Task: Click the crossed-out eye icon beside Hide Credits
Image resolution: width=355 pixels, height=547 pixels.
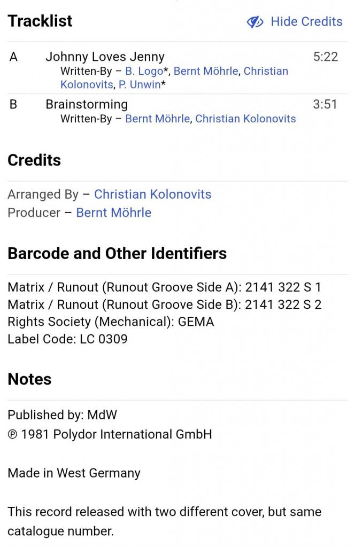Action: pyautogui.click(x=255, y=22)
